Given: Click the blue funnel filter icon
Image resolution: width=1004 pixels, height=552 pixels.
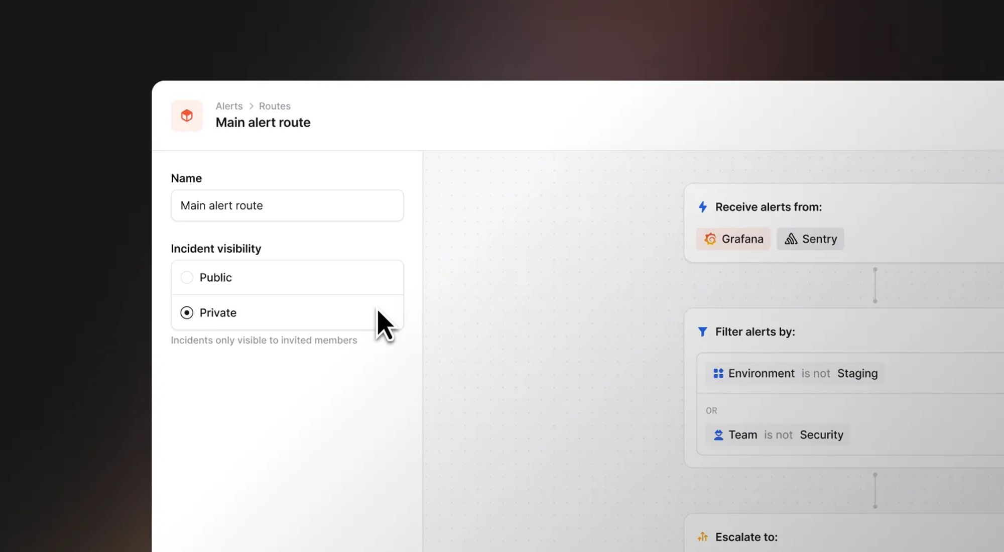Looking at the screenshot, I should (702, 332).
